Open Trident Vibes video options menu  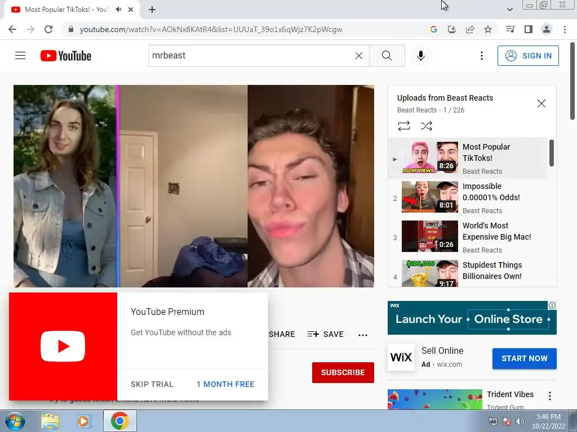(x=550, y=396)
